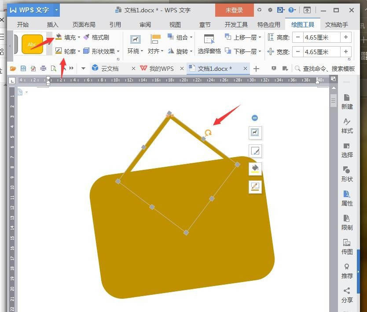This screenshot has width=367, height=312.
Task: Decrease the 宽度 width with minus button
Action: (x=298, y=51)
